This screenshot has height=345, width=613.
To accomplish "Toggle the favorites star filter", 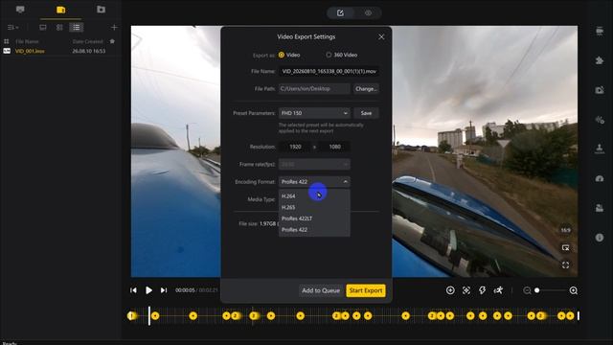I will coord(112,41).
